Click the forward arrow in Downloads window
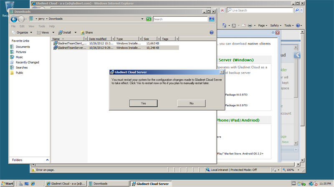 (21, 19)
